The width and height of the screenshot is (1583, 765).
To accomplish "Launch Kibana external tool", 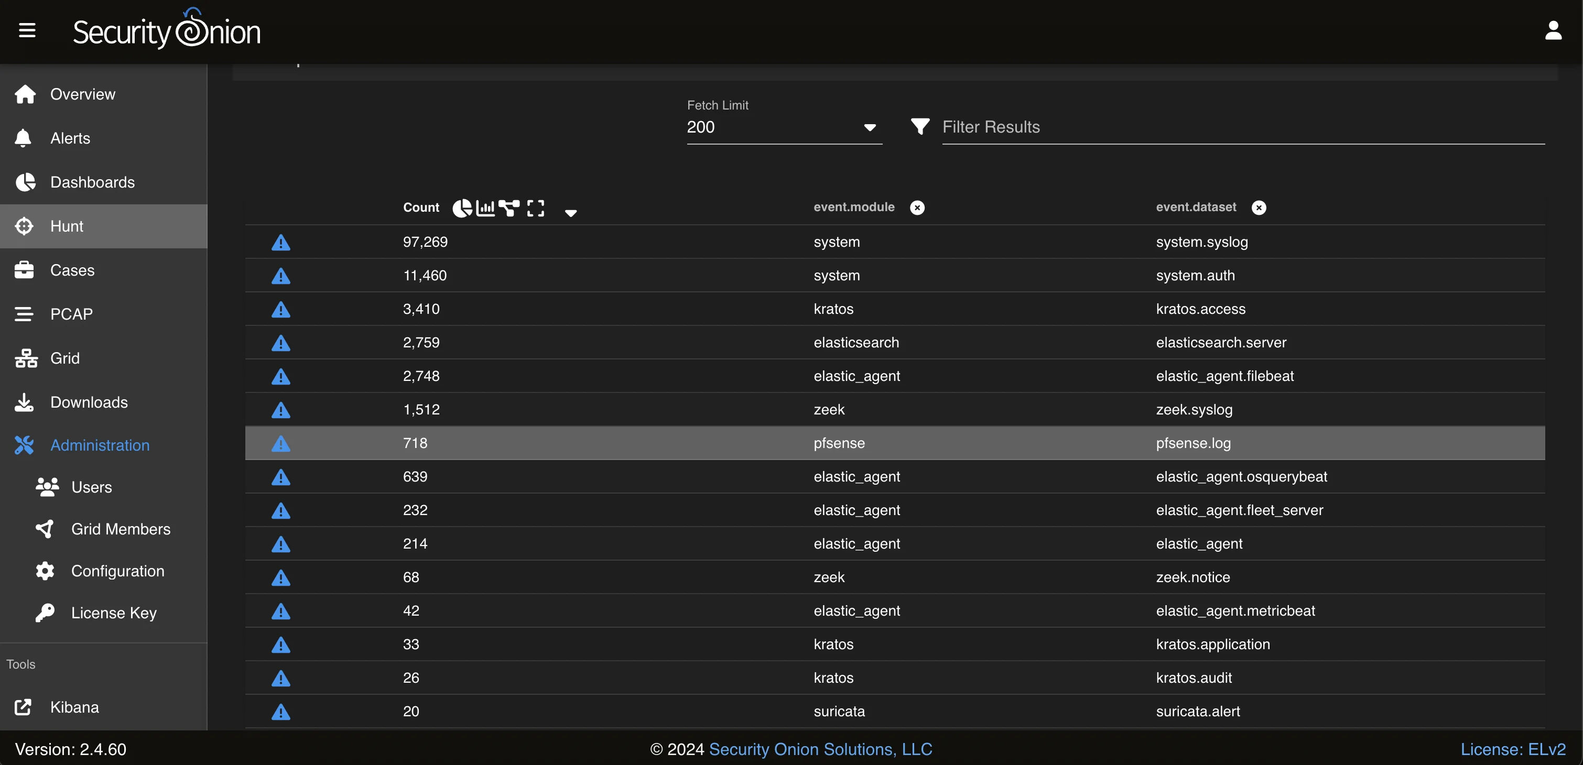I will click(x=103, y=707).
